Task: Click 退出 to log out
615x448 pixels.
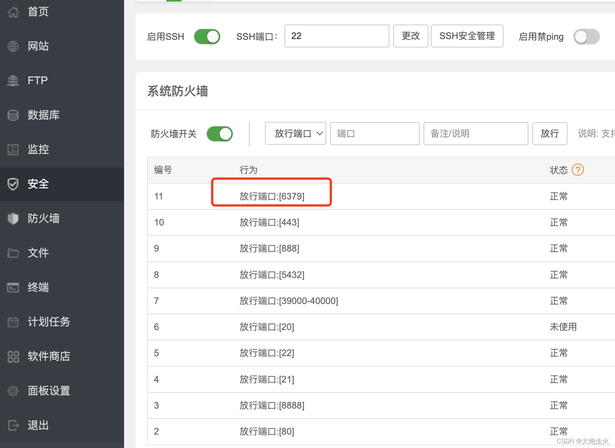Action: pos(38,425)
